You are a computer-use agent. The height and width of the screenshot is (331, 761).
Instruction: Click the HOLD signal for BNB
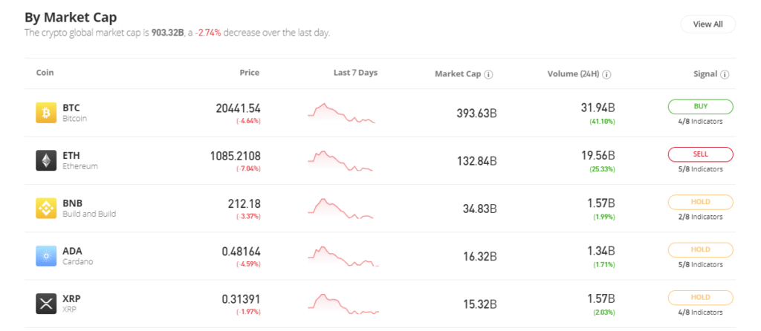click(x=700, y=202)
